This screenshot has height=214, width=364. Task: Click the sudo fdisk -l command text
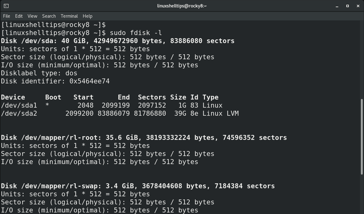pyautogui.click(x=136, y=33)
